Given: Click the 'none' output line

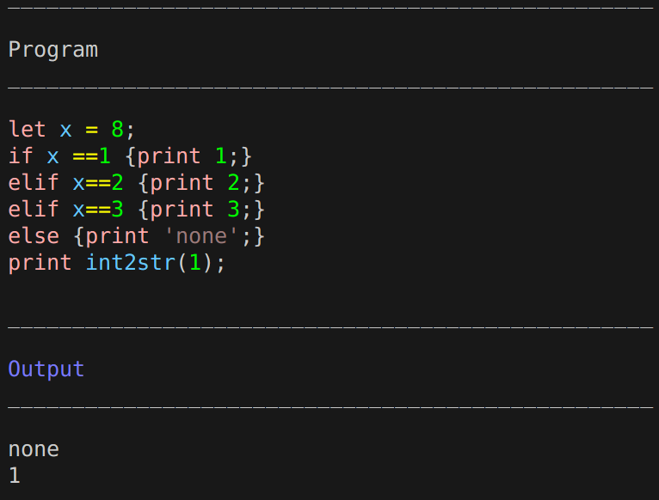Looking at the screenshot, I should click(34, 449).
